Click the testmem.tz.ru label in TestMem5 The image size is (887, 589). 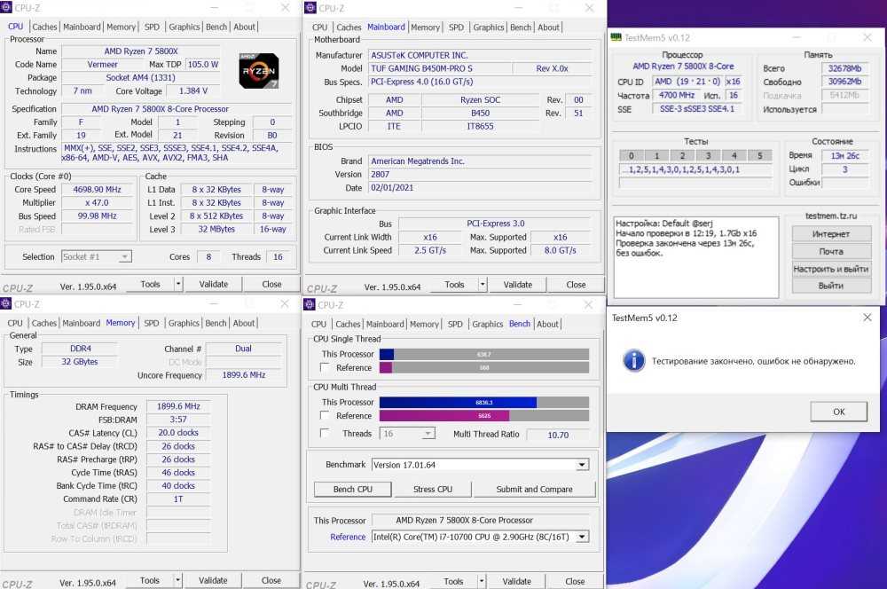point(831,216)
